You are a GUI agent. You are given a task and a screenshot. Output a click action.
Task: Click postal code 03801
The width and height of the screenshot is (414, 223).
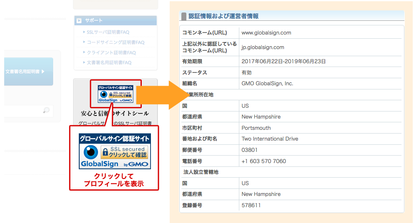pos(249,150)
